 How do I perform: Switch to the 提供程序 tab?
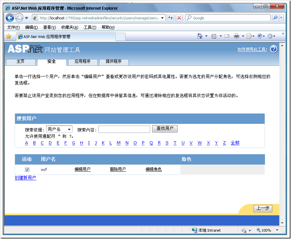click(x=113, y=62)
